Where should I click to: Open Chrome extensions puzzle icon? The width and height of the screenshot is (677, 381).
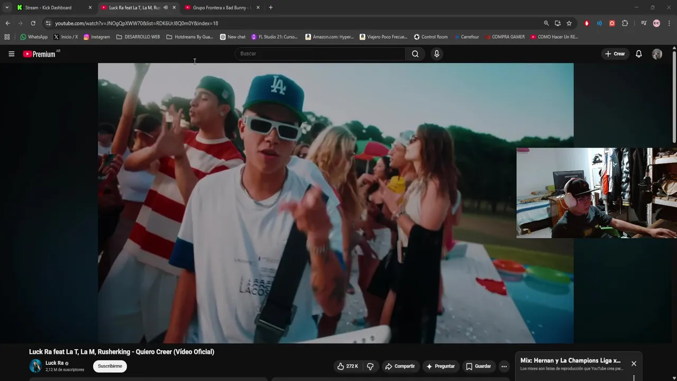(x=625, y=23)
